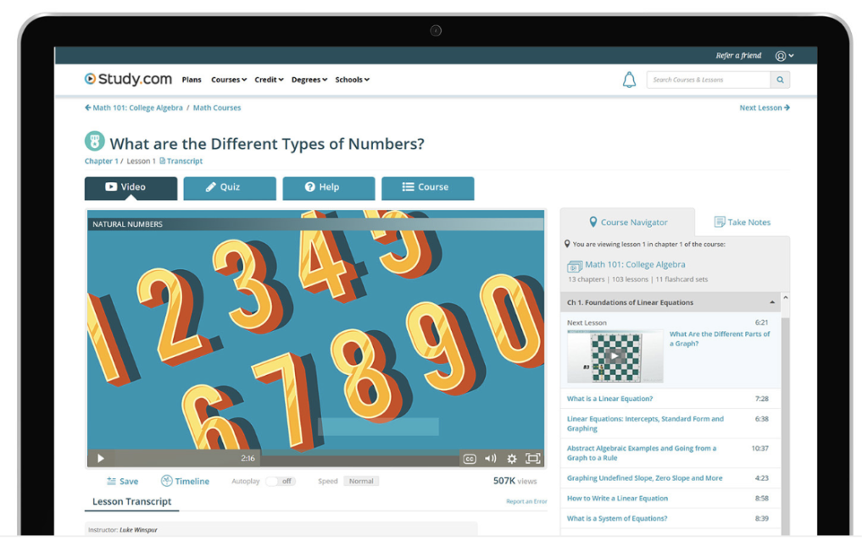Open the Speed Normal selector
Screen dimensions: 868x557
(x=361, y=481)
